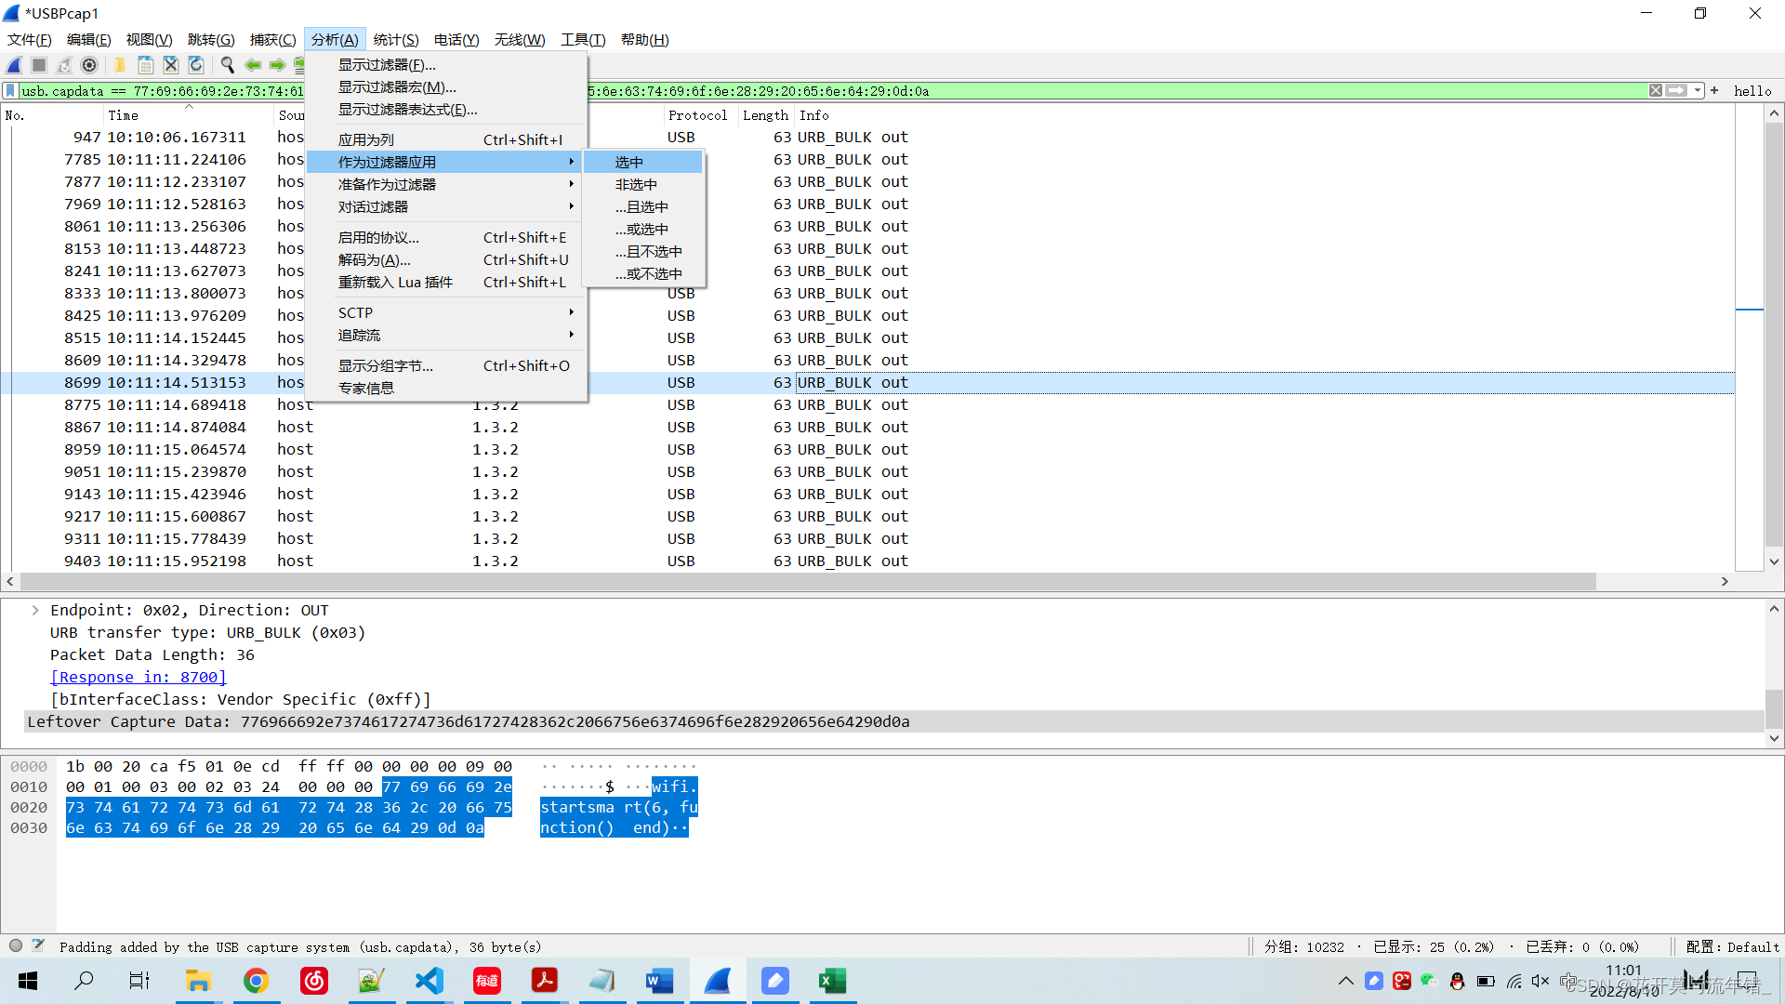
Task: Click the add filter button plus icon
Action: pos(1714,91)
